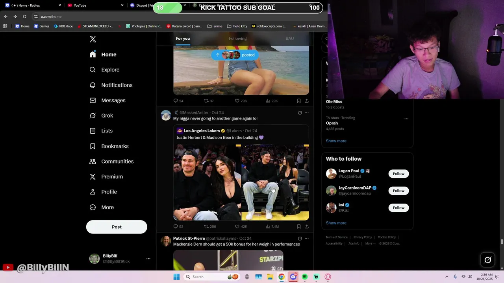The image size is (504, 283).
Task: Switch to the For you tab
Action: tap(183, 39)
